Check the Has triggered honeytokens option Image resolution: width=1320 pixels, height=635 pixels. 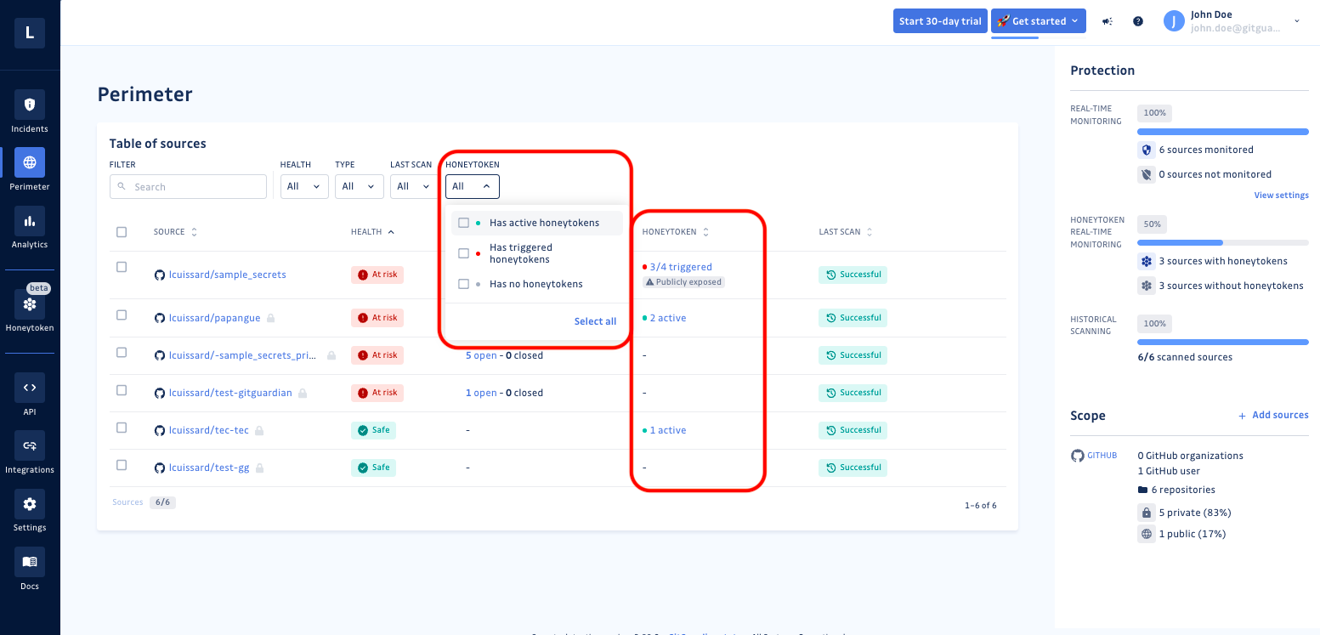[x=464, y=253]
